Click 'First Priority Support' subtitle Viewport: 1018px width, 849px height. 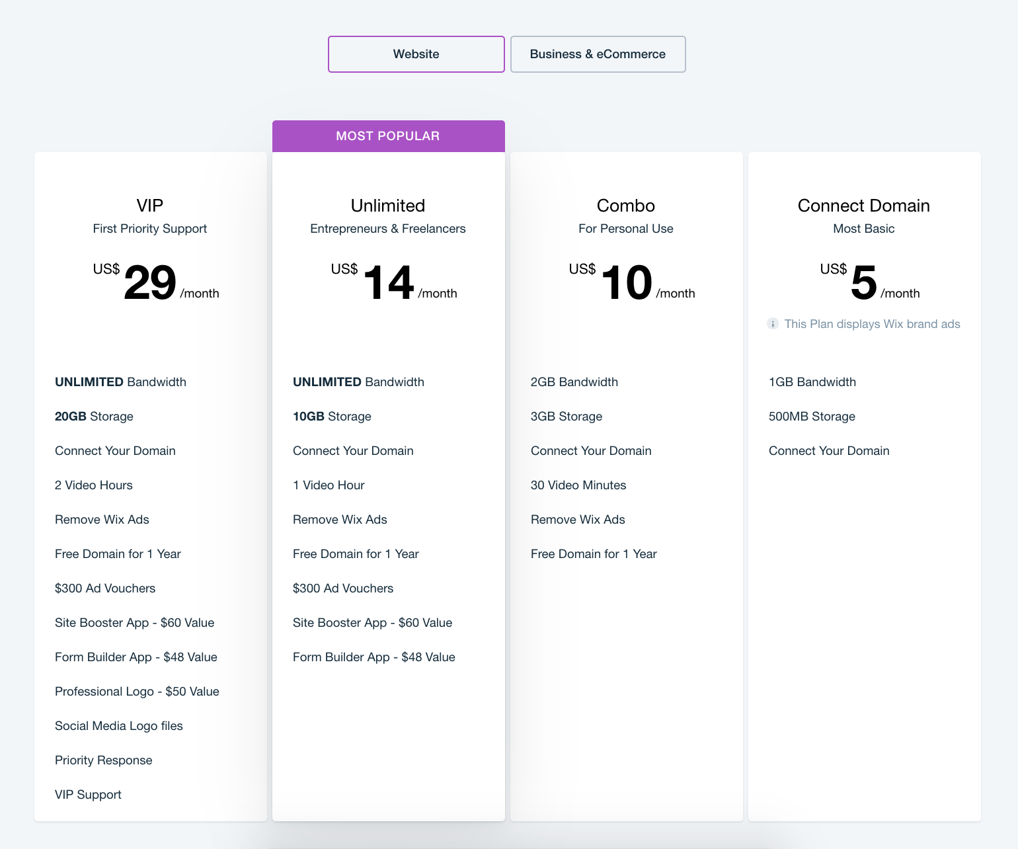tap(150, 229)
